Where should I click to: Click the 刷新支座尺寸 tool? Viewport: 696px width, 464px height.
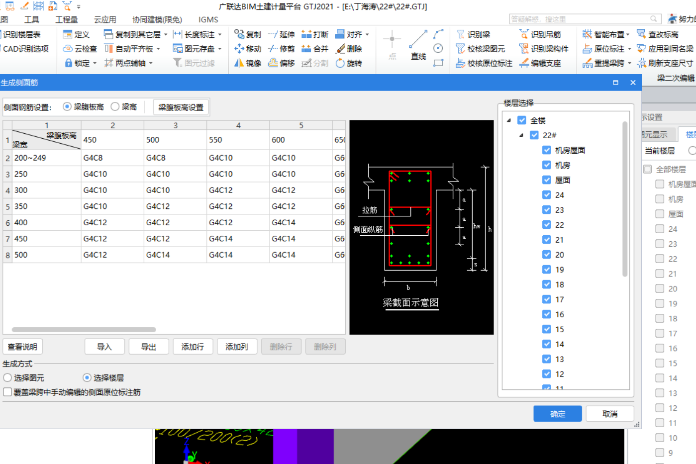click(x=666, y=63)
